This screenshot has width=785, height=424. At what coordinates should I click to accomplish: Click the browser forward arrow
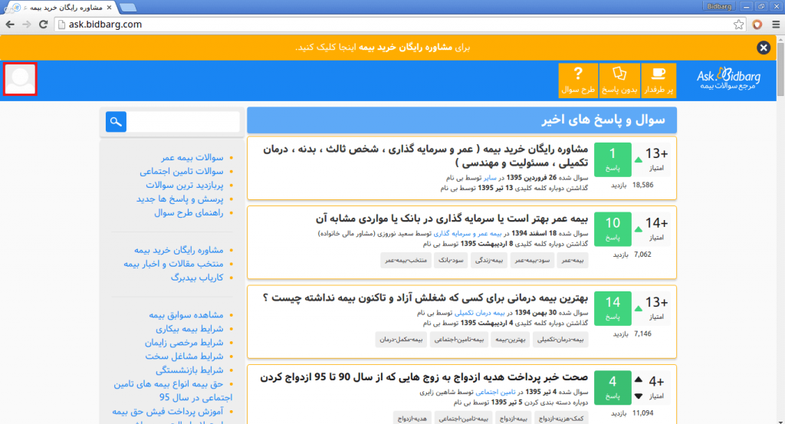[27, 24]
